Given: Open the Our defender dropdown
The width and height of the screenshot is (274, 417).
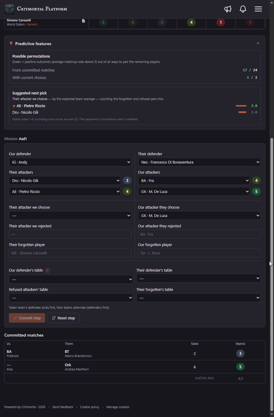Looking at the screenshot, I should tap(70, 162).
